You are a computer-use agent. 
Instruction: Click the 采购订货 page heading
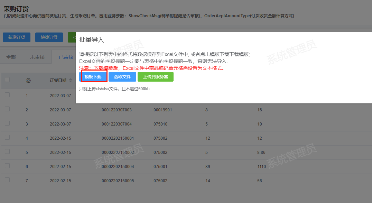pos(16,9)
